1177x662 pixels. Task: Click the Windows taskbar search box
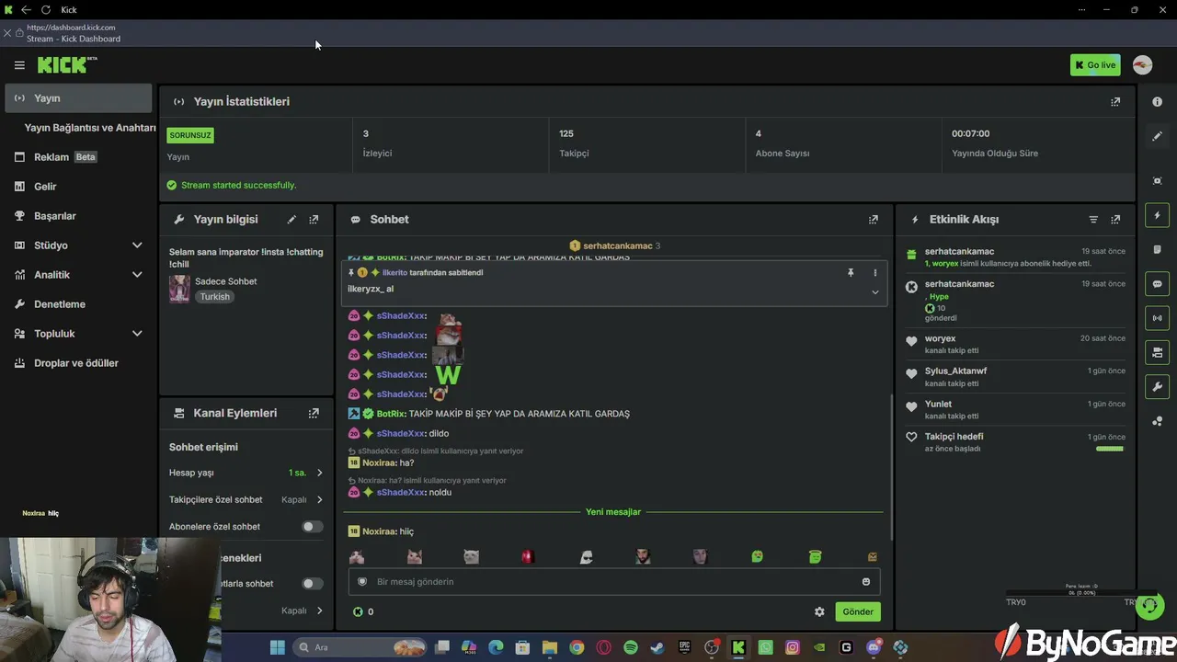(361, 647)
